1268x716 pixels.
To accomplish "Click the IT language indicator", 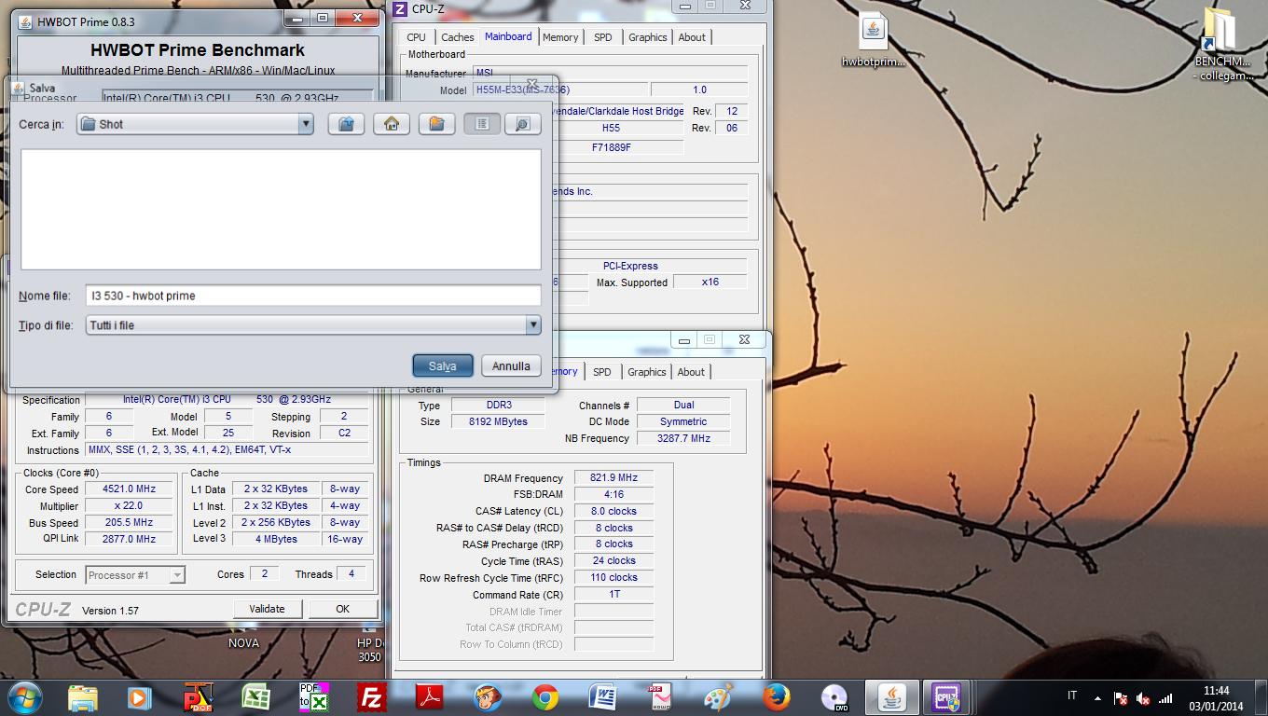I will point(1071,696).
